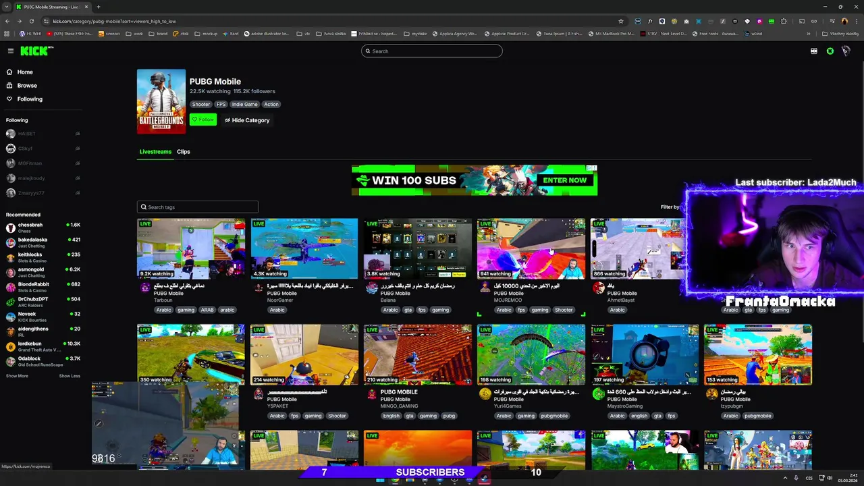Open the MaystroGaming channel link
864x486 pixels.
click(625, 406)
